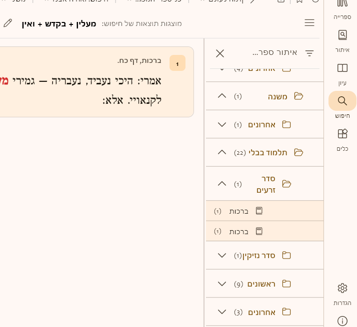Expand the אחרונים (3) folder

click(222, 312)
